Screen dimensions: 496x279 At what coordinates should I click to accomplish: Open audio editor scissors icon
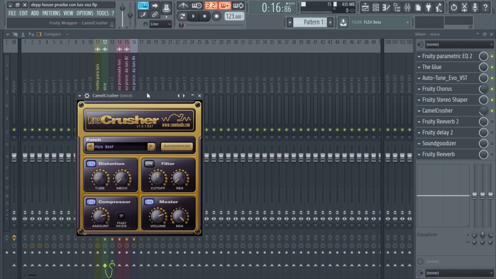click(464, 7)
